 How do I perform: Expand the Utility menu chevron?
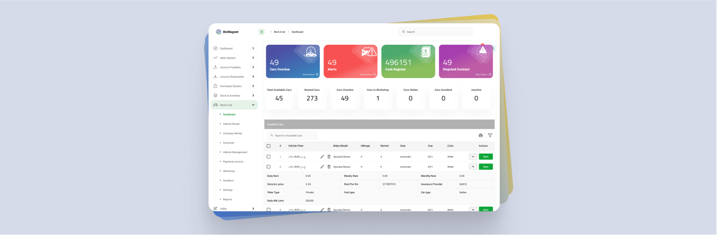(253, 209)
